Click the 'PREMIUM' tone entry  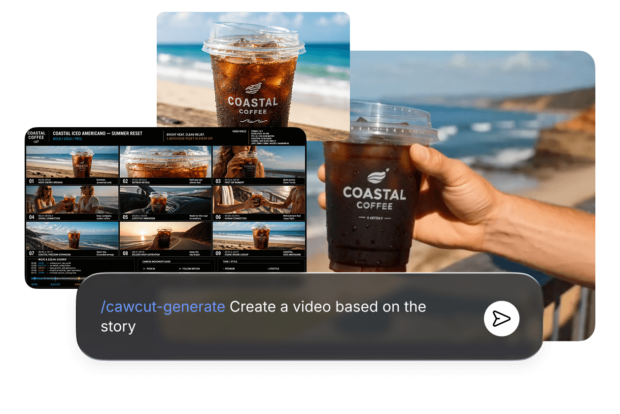pos(229,269)
